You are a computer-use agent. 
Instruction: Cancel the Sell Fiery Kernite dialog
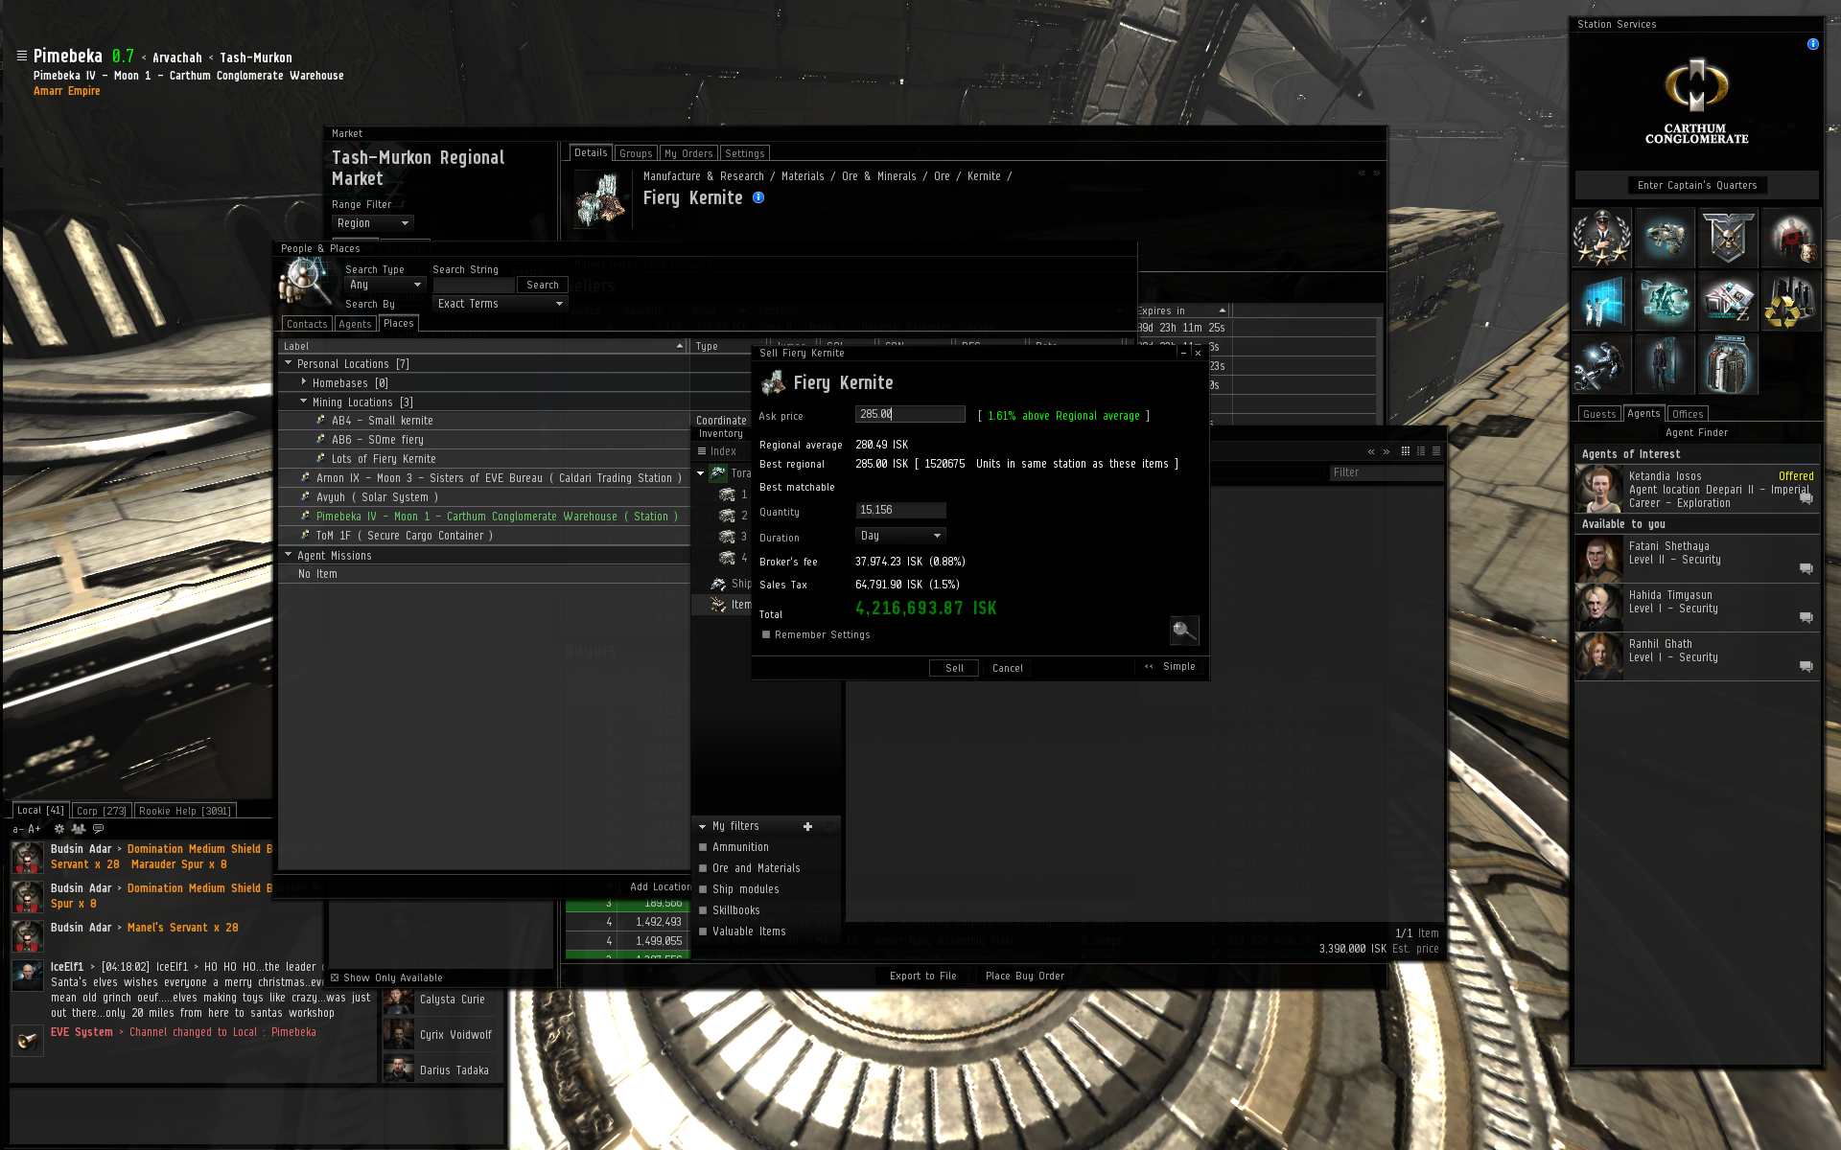pos(1008,668)
